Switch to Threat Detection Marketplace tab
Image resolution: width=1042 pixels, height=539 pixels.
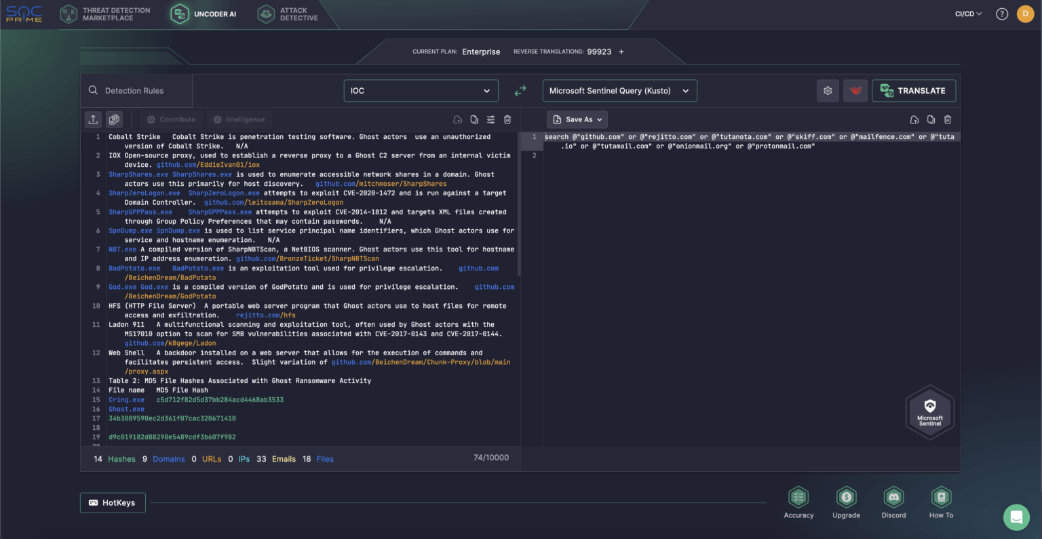(106, 14)
